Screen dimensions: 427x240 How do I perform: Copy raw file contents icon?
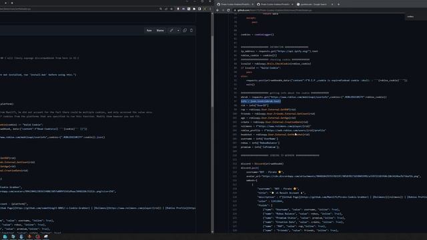point(185,31)
